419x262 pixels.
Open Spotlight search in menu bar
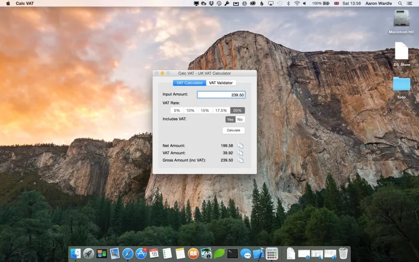(400, 3)
